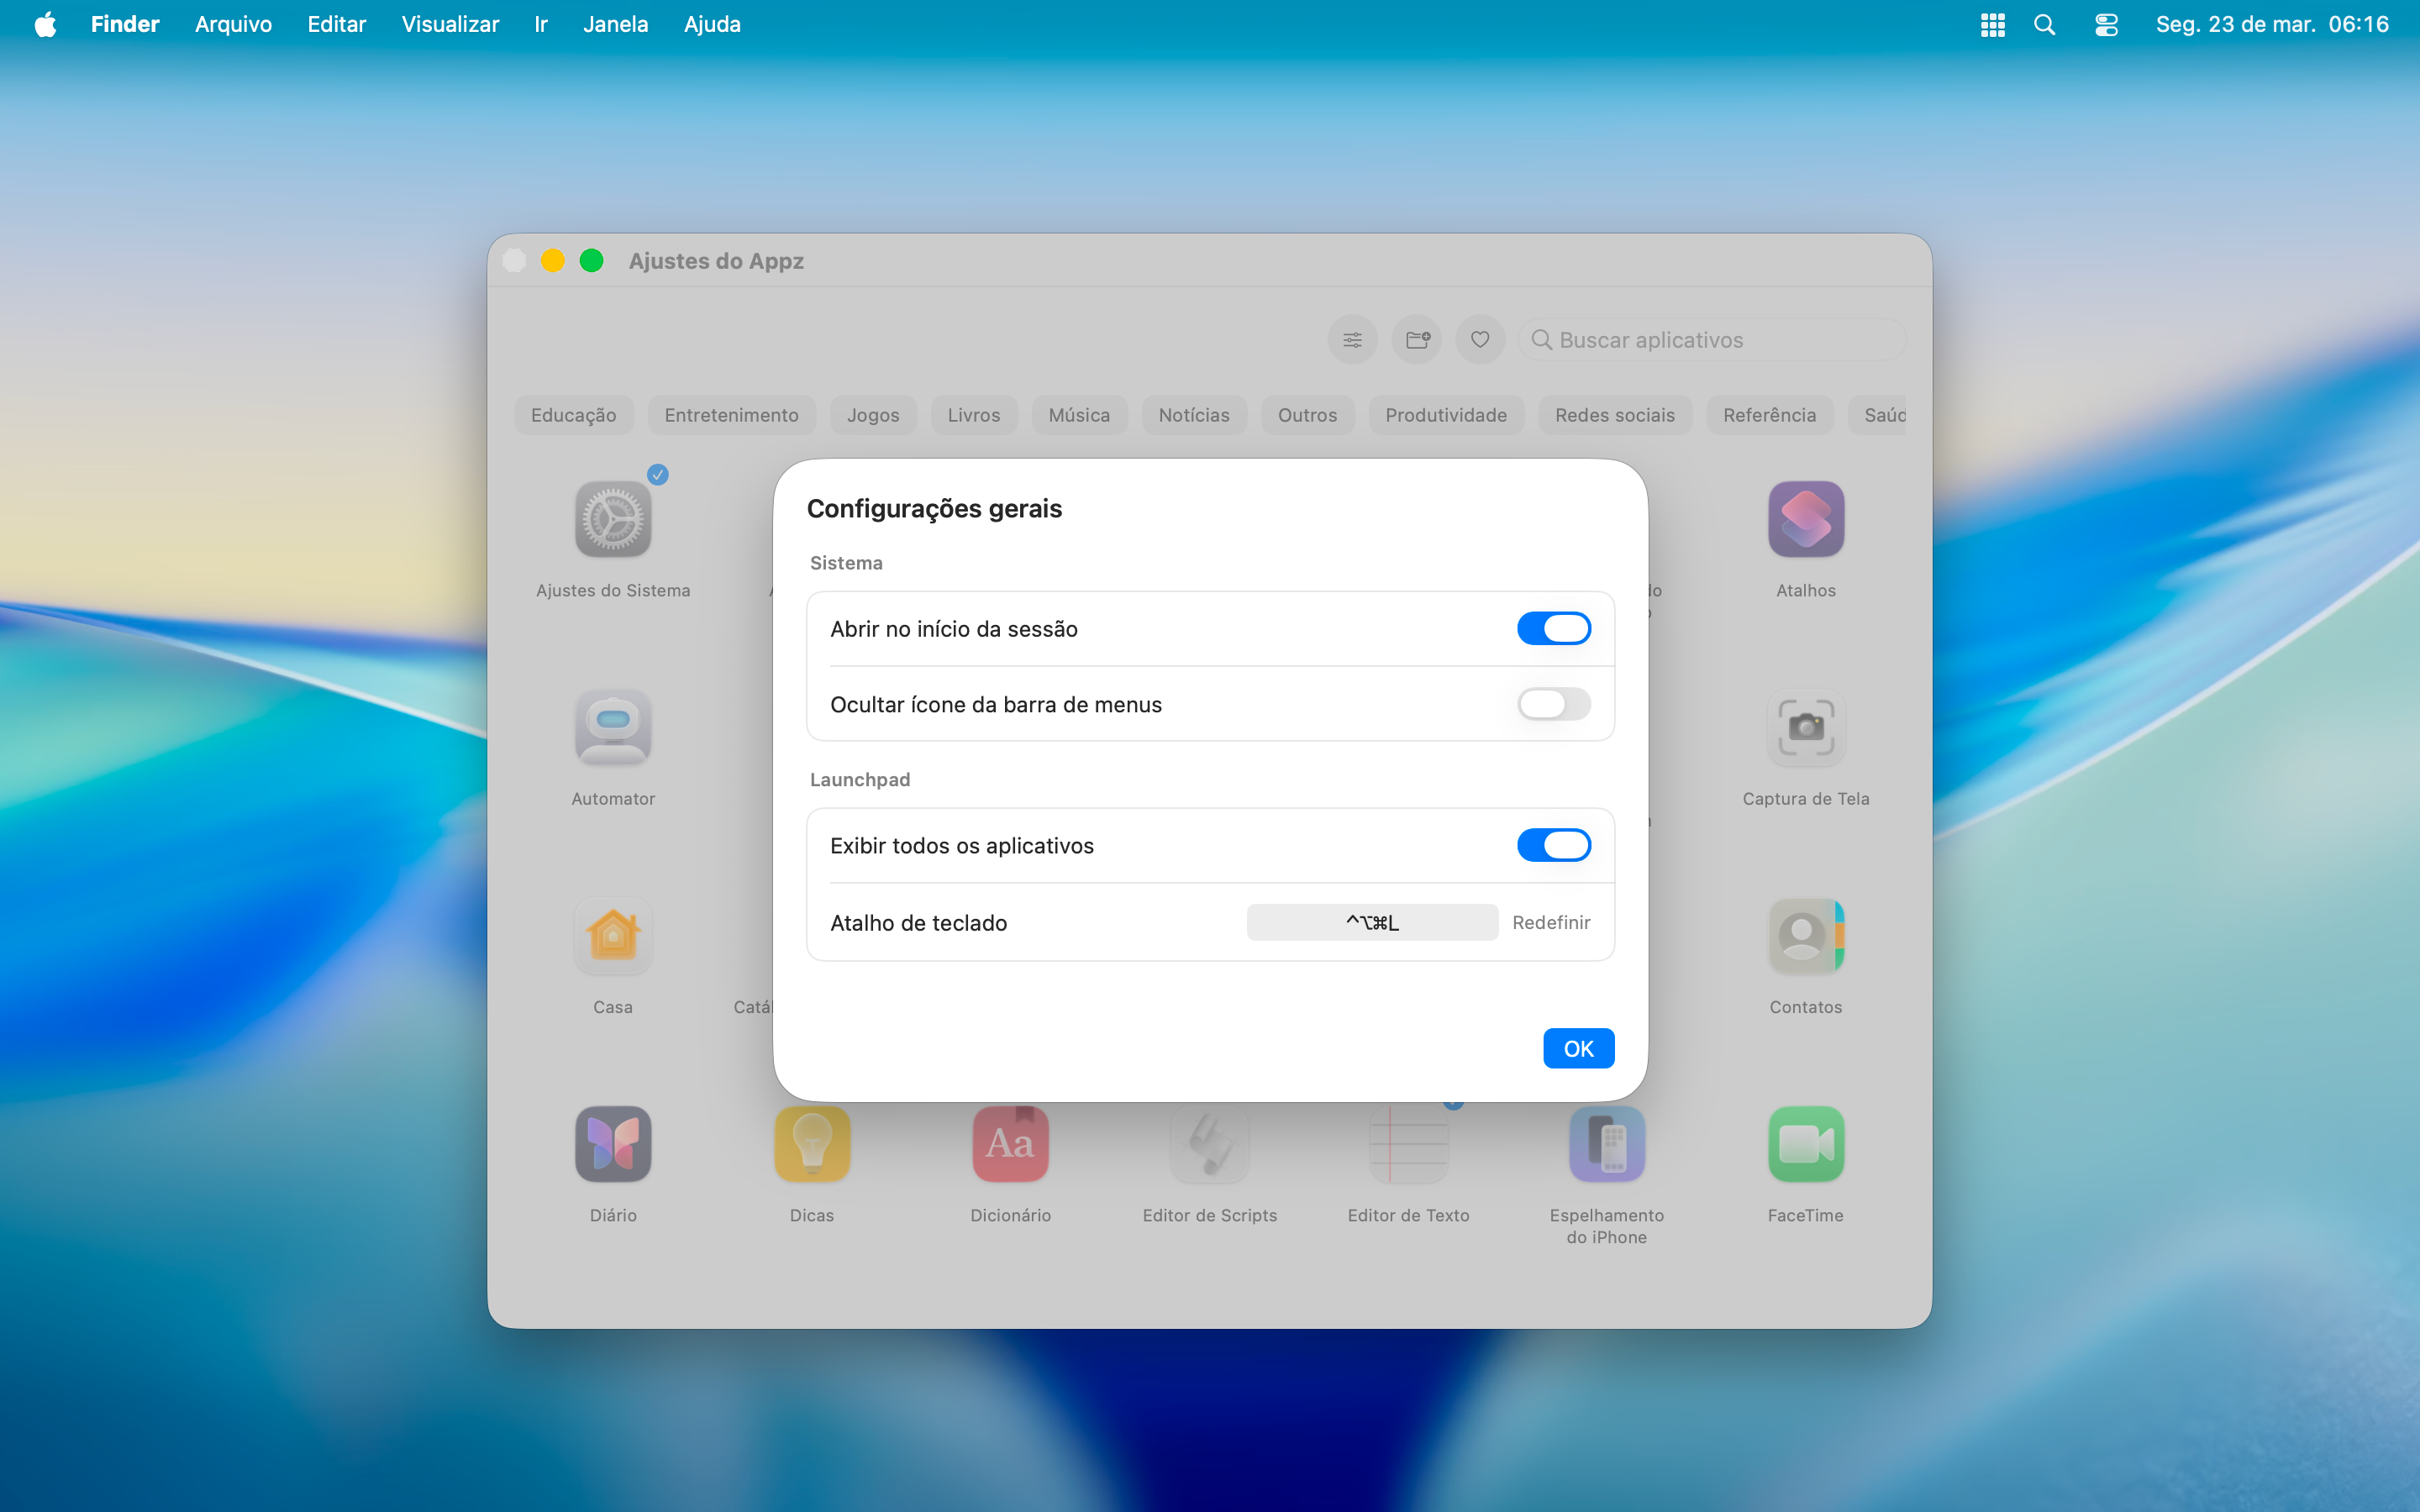Select the Produtividade category tab
Screen dimensions: 2420x1512
1445,415
